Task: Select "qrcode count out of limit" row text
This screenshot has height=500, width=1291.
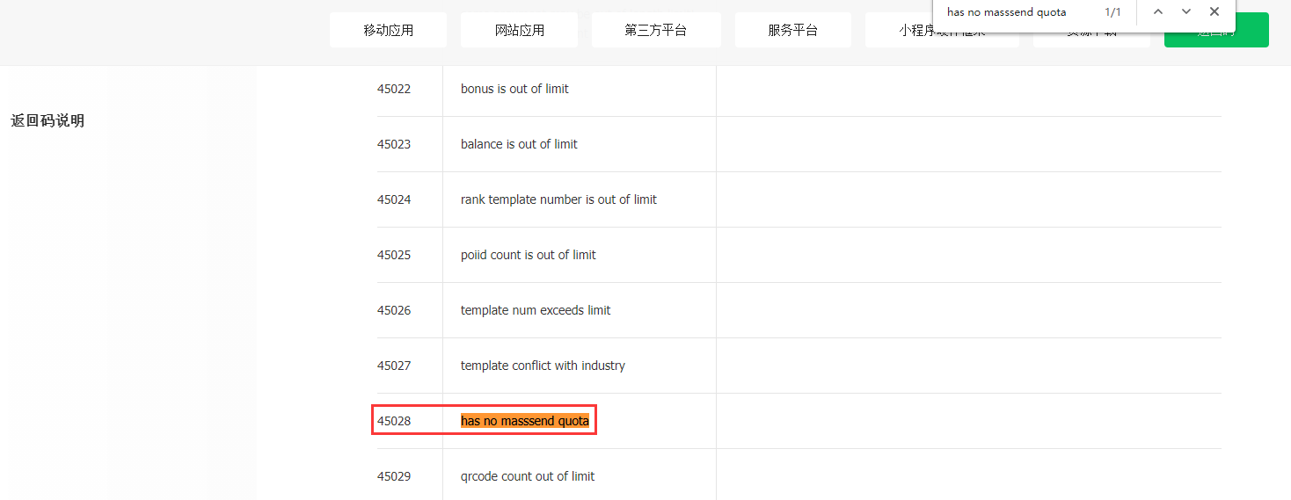Action: (528, 476)
